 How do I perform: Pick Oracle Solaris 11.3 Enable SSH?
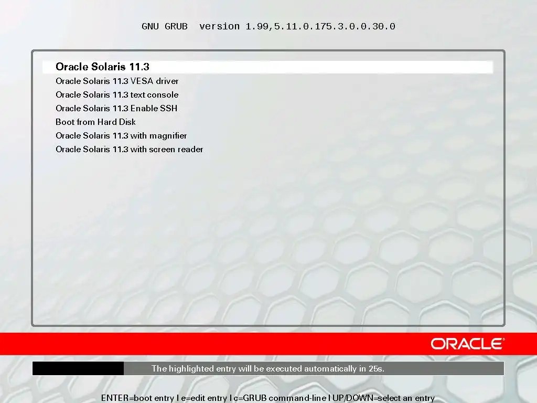[116, 108]
